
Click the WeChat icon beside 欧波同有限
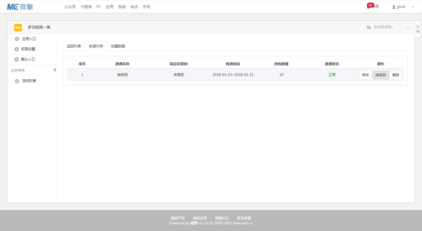click(x=369, y=27)
